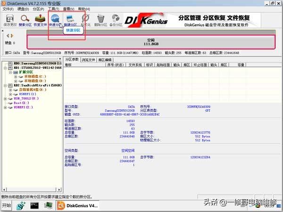This screenshot has height=212, width=283.
Task: Click the drive icon beside (X:) U盘 entry
Action: pos(16,90)
